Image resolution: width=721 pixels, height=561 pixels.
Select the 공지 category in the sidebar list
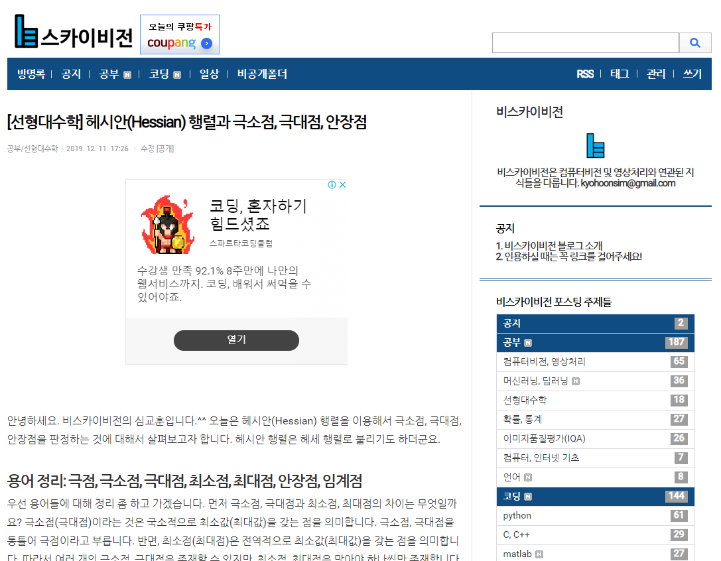pyautogui.click(x=596, y=323)
